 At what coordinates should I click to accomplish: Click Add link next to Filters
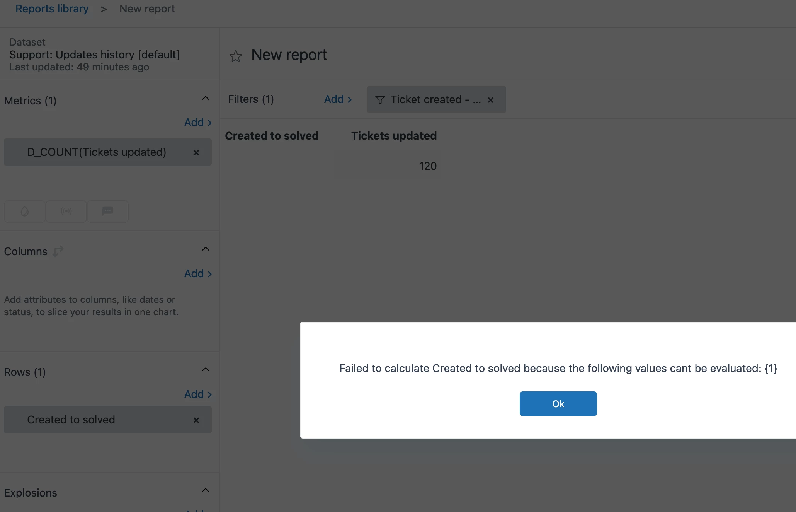(338, 99)
